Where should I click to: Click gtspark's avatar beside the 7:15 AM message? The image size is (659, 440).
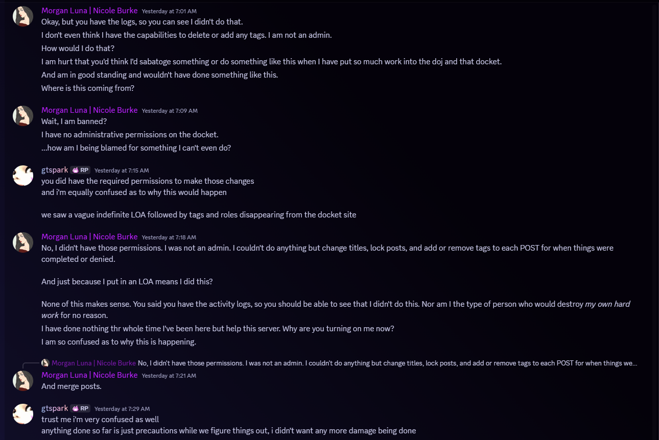(23, 176)
